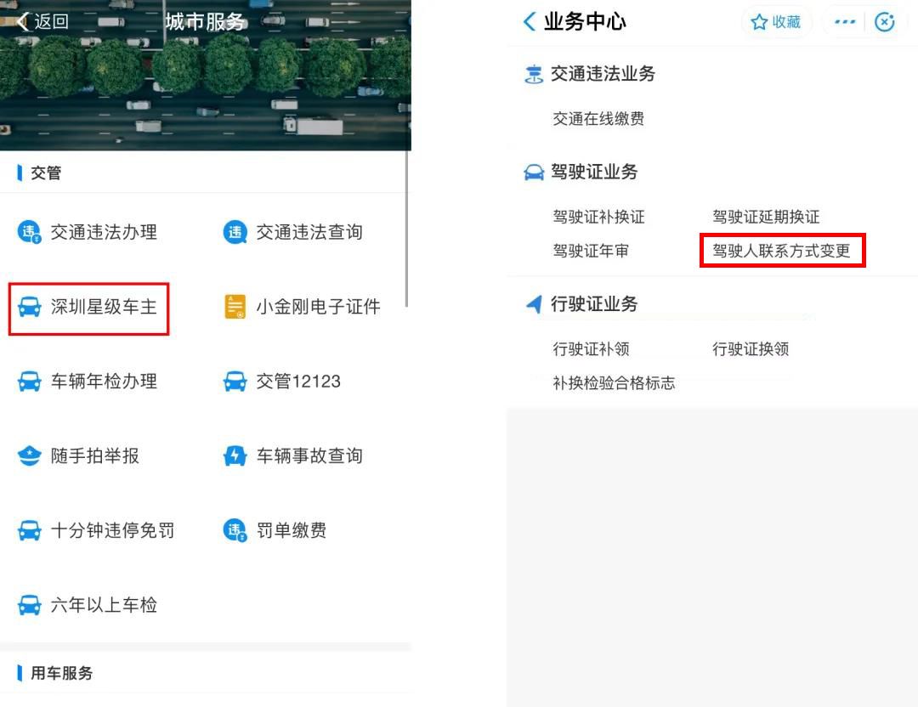Screen dimensions: 918x707
Task: Choose 驾驶人联系方式变更 option
Action: click(x=781, y=251)
